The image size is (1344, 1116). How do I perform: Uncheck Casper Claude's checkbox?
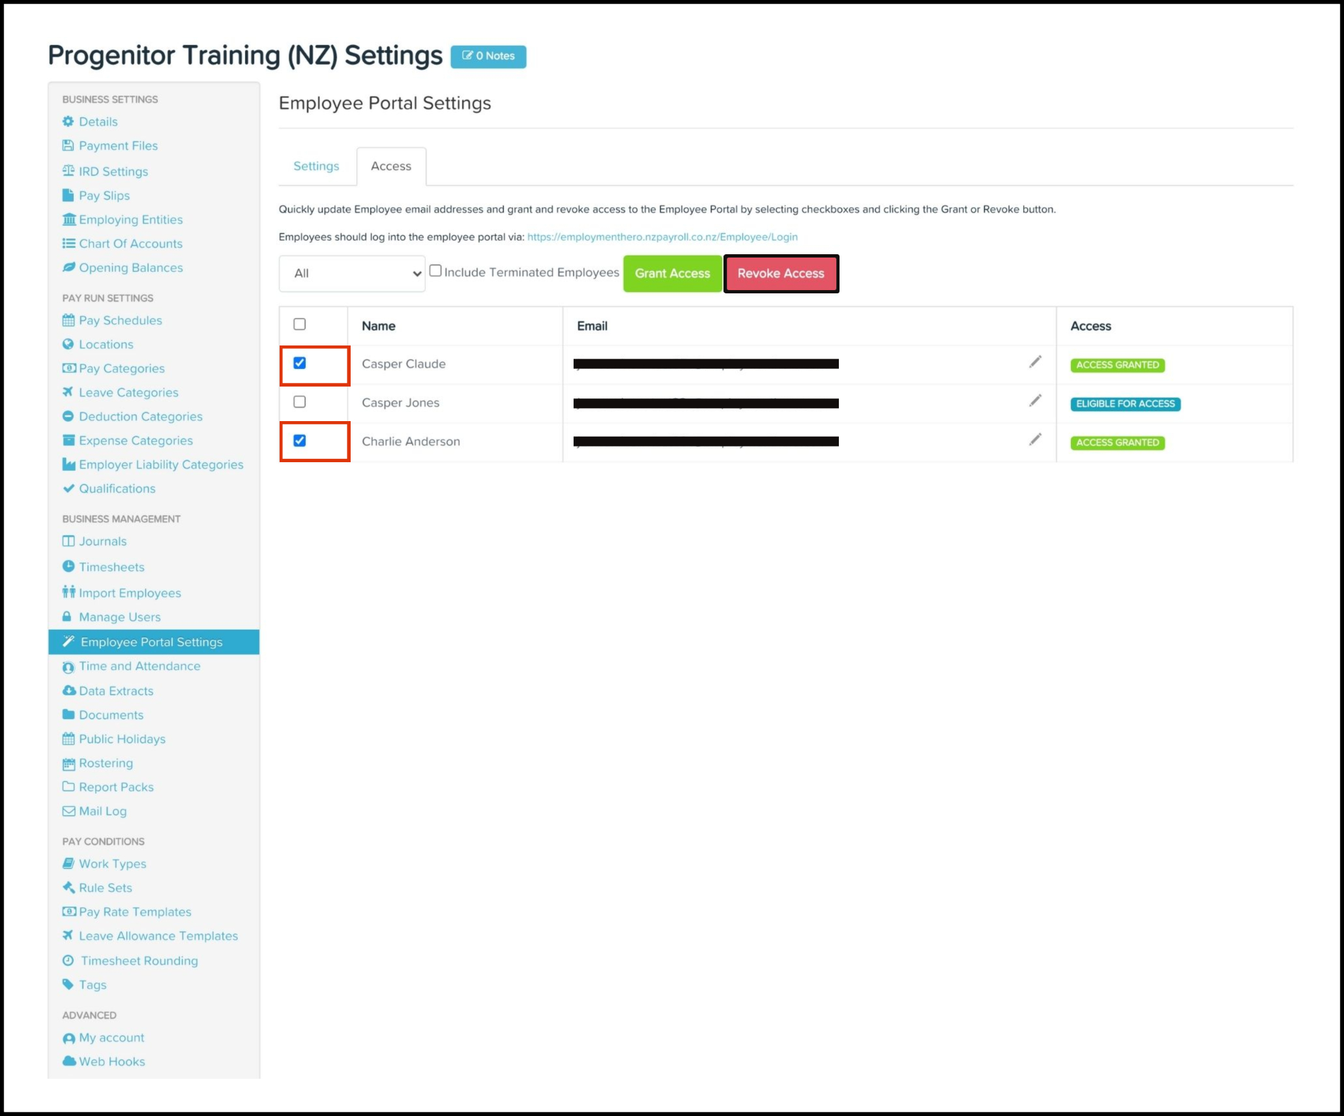click(x=300, y=363)
